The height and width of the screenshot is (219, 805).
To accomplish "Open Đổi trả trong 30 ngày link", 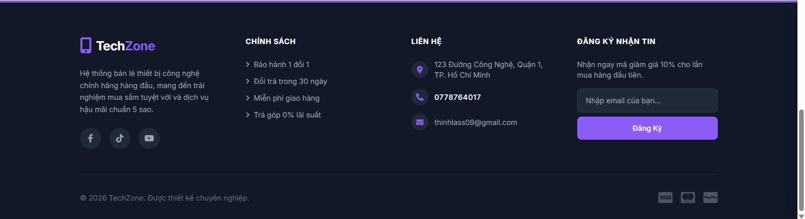I will click(x=290, y=81).
